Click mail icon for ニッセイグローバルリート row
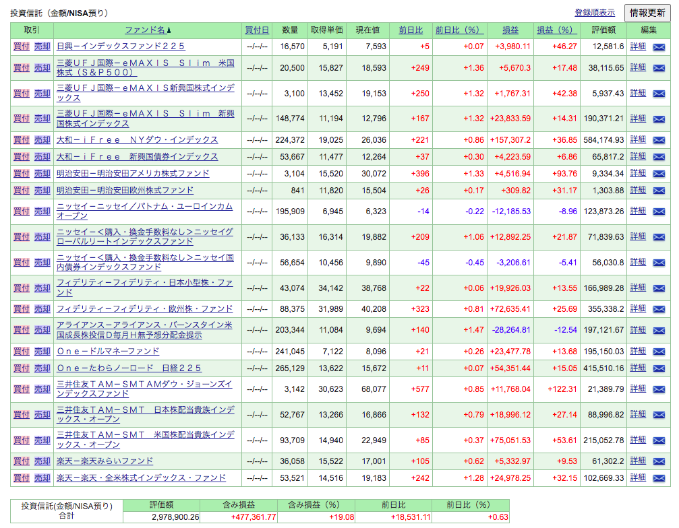Viewport: 679px width, 528px height. click(659, 237)
